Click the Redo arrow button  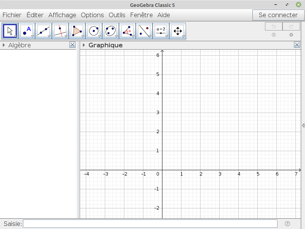coord(291,26)
